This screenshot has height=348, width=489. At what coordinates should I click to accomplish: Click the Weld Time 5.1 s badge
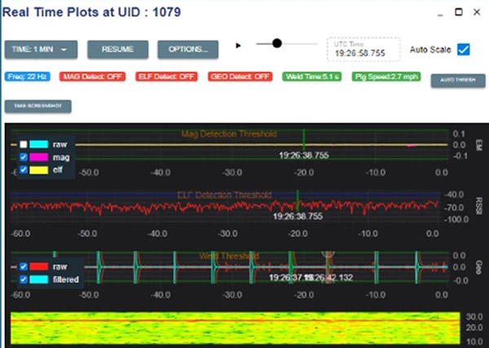(x=312, y=77)
